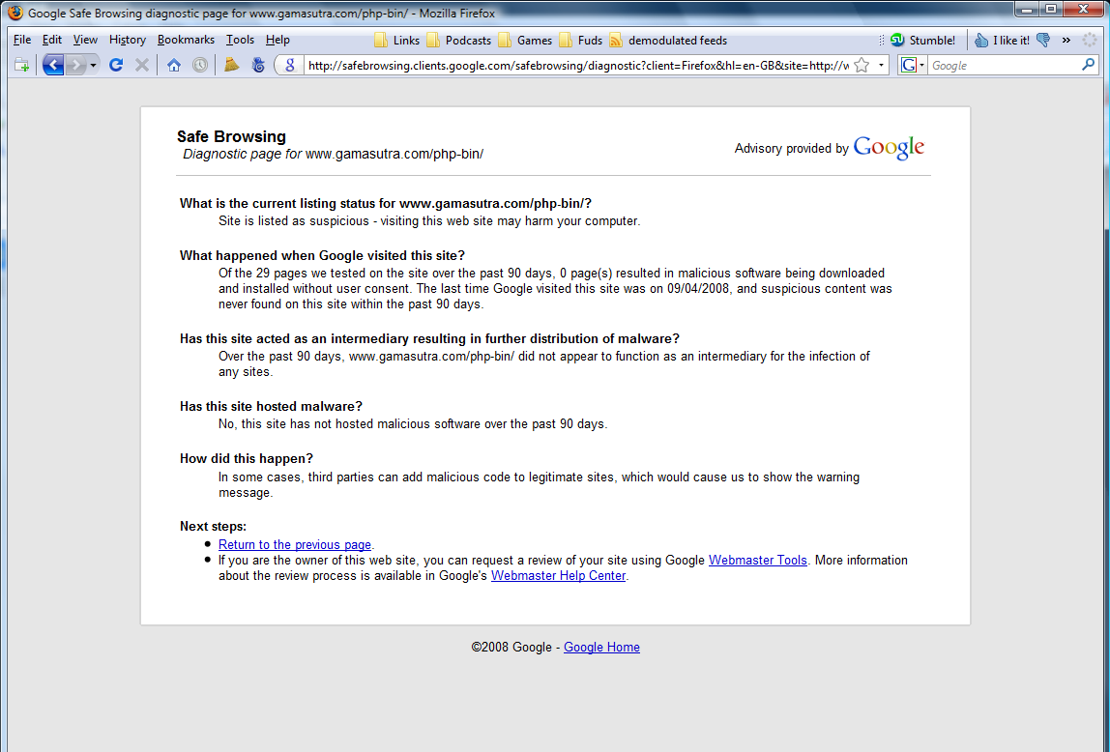Screen dimensions: 1110x752
Task: Click the StumbleUpon toolbar drag handle
Action: [882, 41]
